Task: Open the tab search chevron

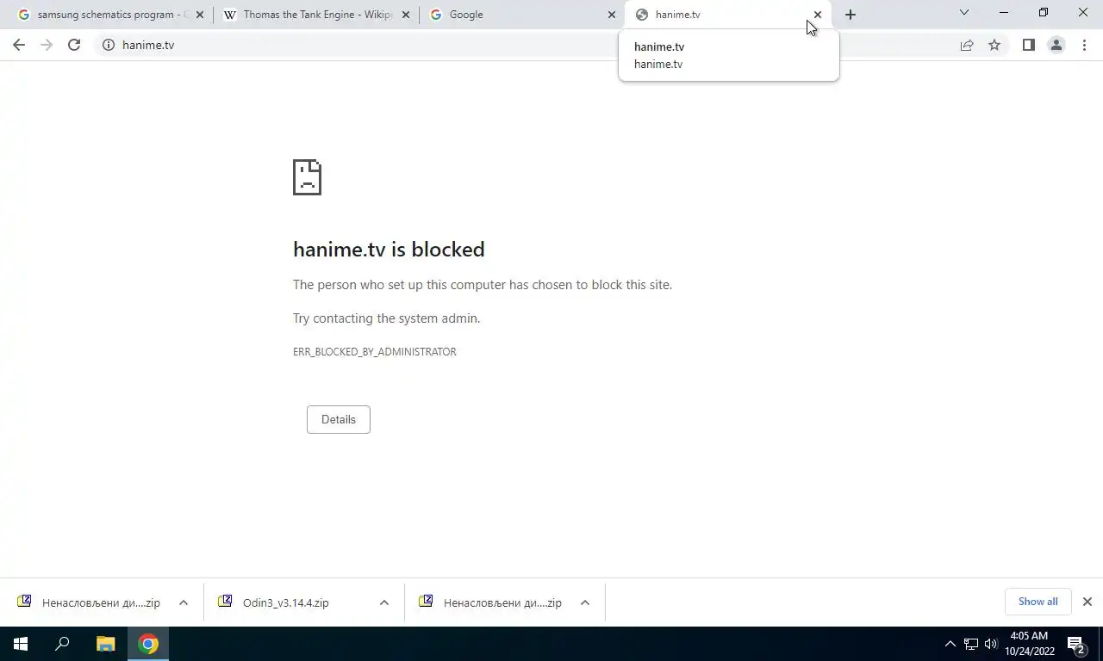Action: pos(964,13)
